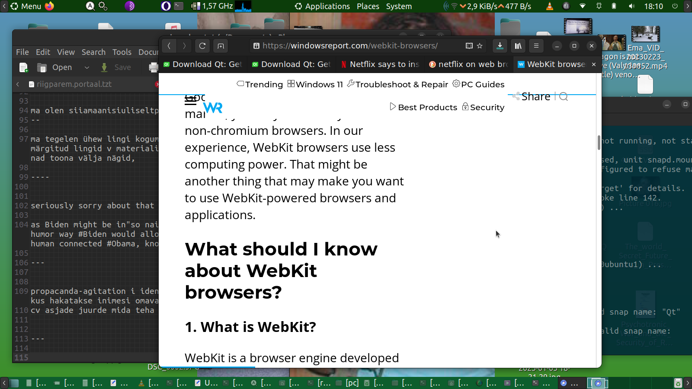Open the network tray indicator
Screen dimensions: 692x389
583,6
